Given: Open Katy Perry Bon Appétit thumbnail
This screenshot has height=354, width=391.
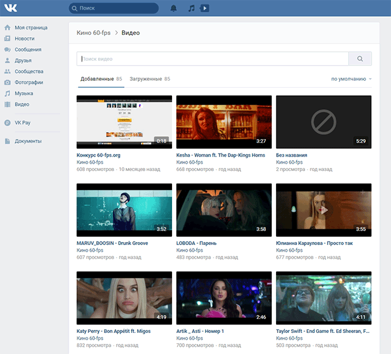Looking at the screenshot, I should [x=124, y=298].
